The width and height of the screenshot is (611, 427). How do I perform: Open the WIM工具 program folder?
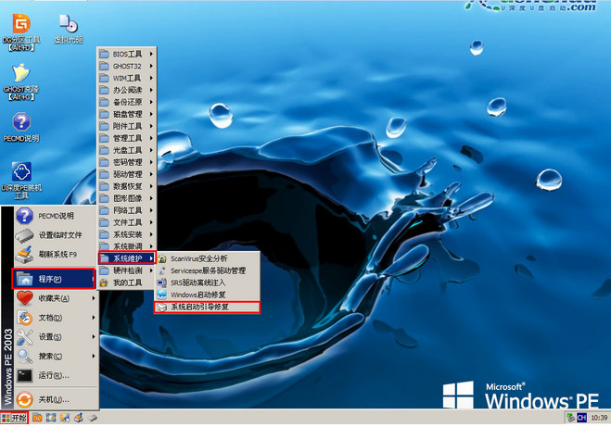coord(127,78)
